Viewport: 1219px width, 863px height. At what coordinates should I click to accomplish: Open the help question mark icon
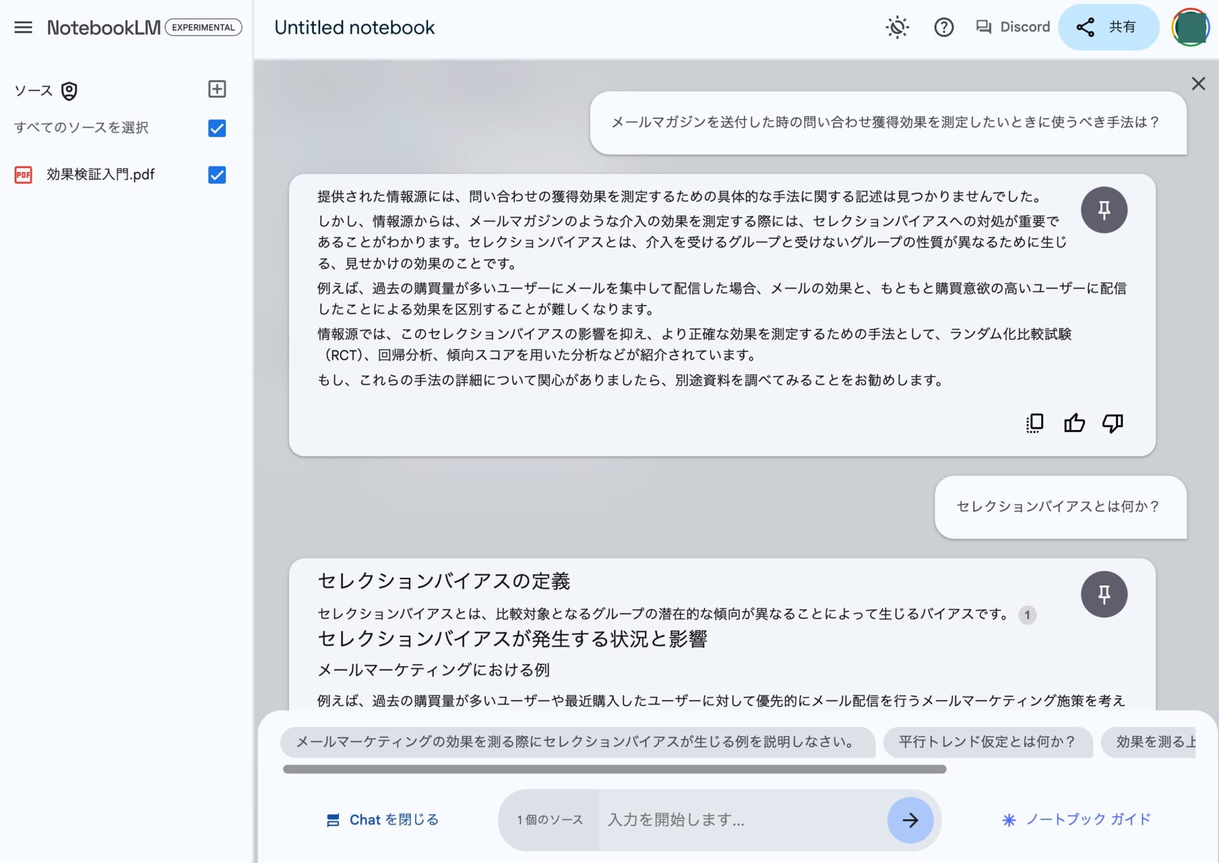[943, 27]
